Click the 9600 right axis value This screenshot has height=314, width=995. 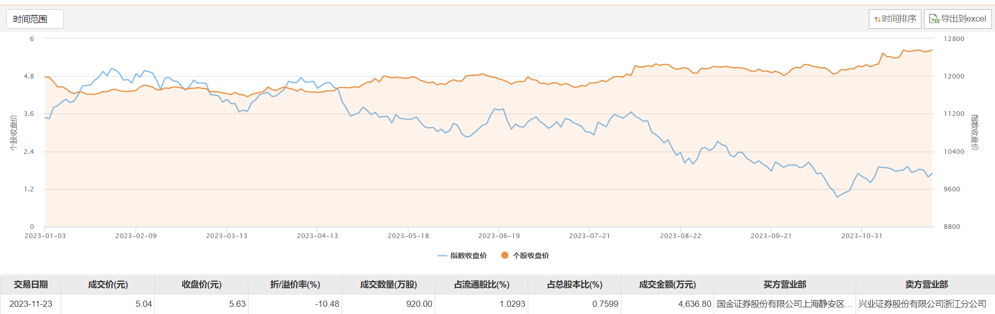tap(952, 189)
